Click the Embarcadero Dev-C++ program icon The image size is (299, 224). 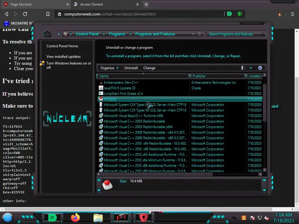tap(101, 83)
